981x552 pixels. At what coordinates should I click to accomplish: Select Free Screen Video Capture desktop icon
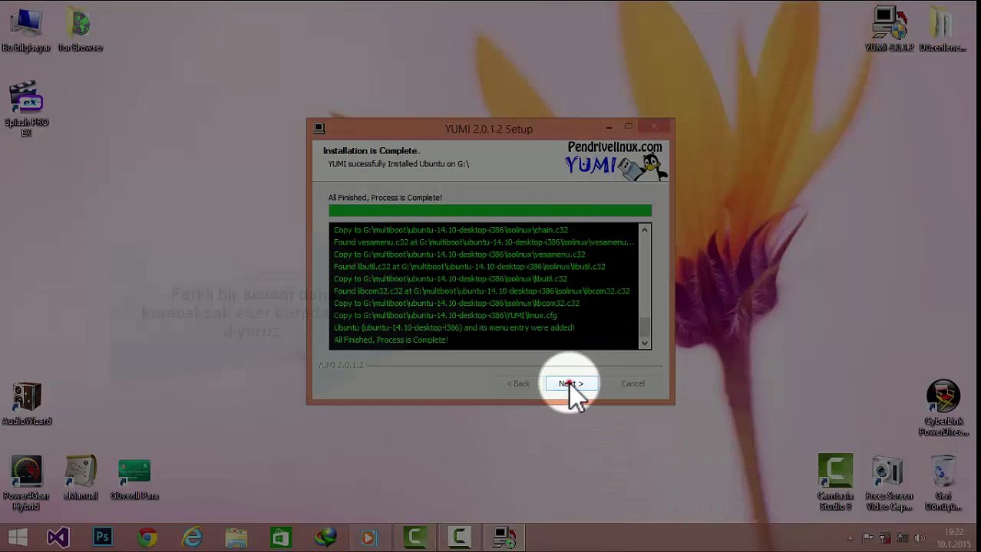[889, 483]
